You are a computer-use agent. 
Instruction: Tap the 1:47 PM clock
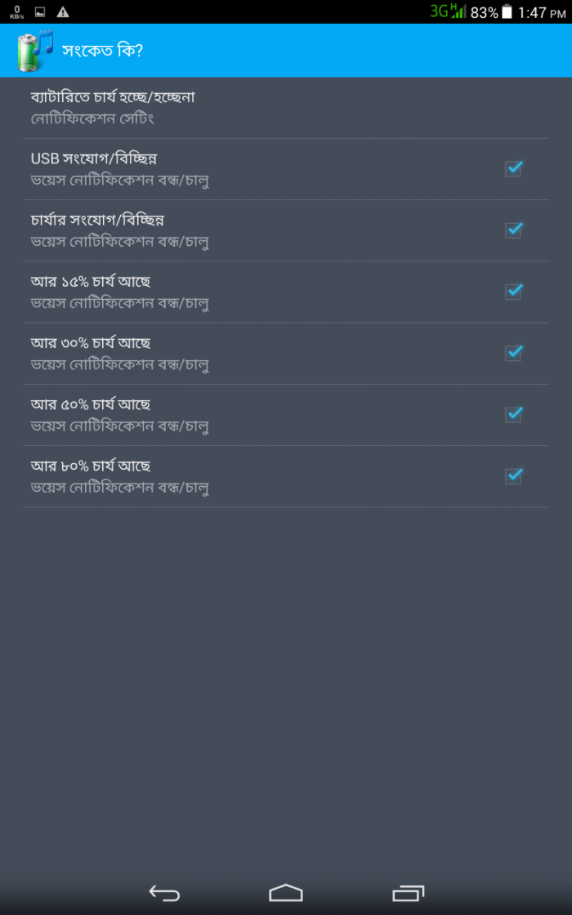tap(543, 12)
